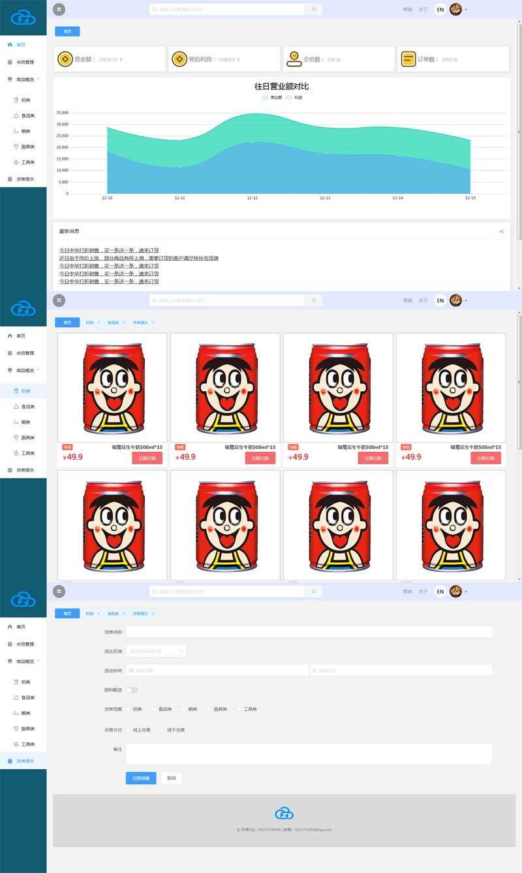Close the 食品类 tab above the product grid
This screenshot has width=522, height=873.
123,323
